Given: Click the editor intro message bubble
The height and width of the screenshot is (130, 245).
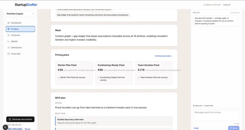Looking at the screenshot, I should [215, 21].
